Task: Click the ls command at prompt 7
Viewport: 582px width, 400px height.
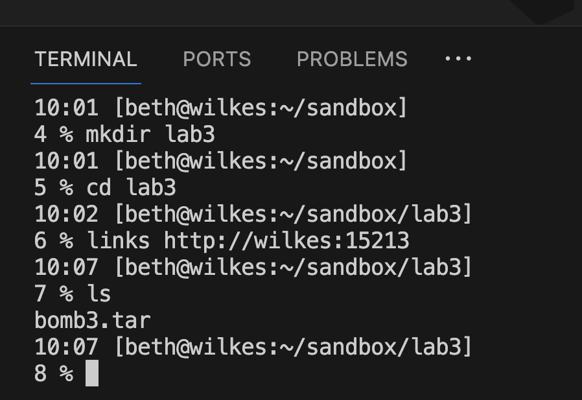Action: pos(99,294)
